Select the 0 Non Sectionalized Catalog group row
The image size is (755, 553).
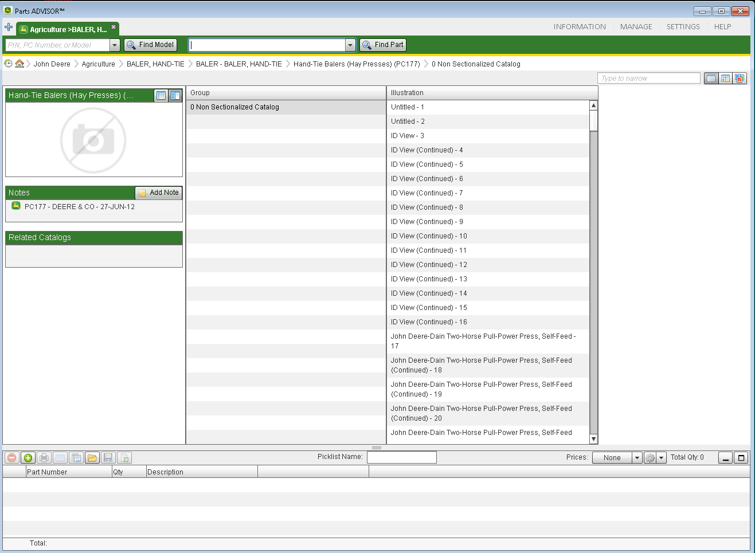coord(286,107)
